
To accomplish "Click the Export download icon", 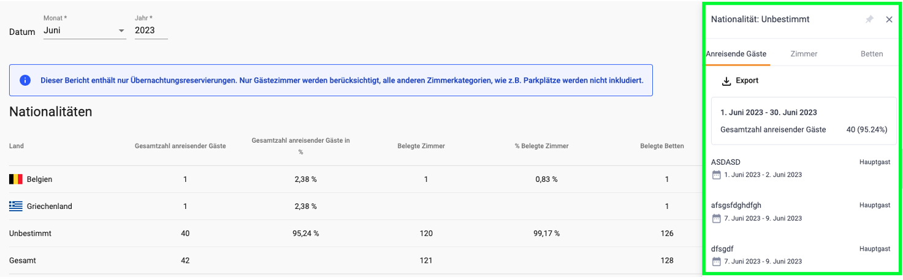I will coord(726,81).
